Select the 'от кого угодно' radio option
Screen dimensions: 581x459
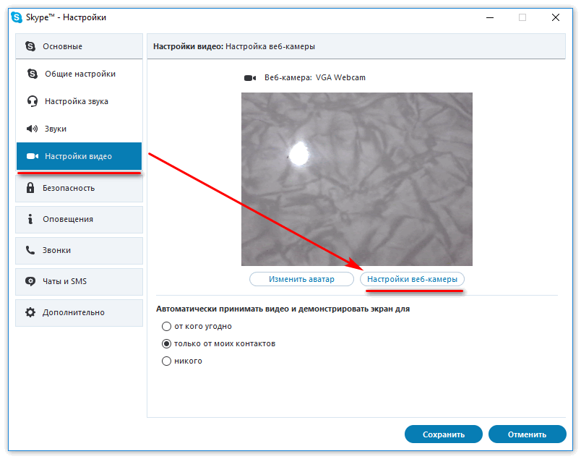[x=167, y=326]
